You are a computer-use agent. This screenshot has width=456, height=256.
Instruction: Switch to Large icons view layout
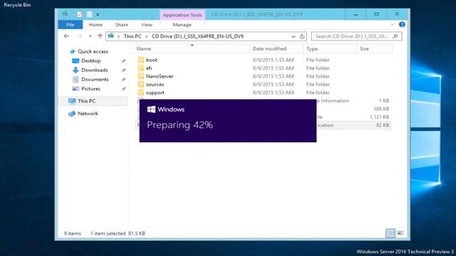(x=400, y=233)
